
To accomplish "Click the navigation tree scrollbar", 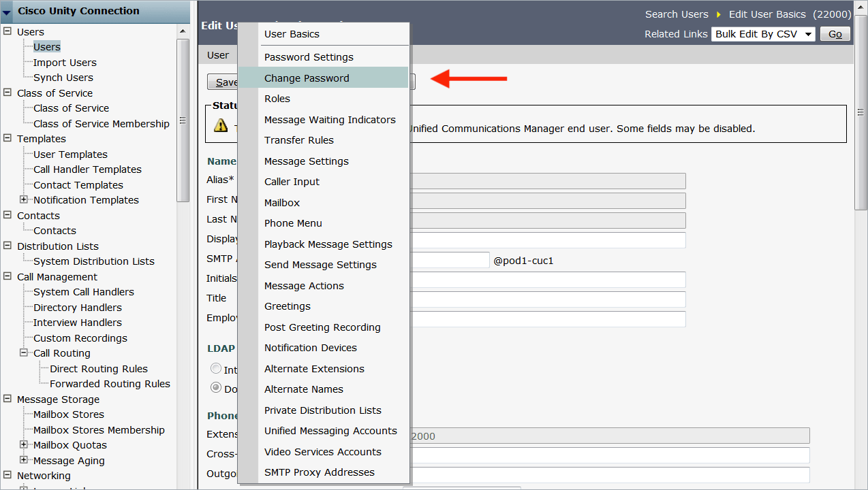I will point(183,120).
